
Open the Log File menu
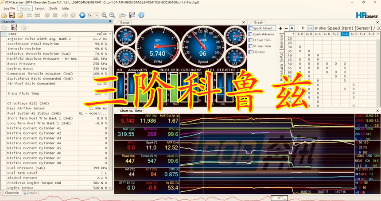[9, 8]
